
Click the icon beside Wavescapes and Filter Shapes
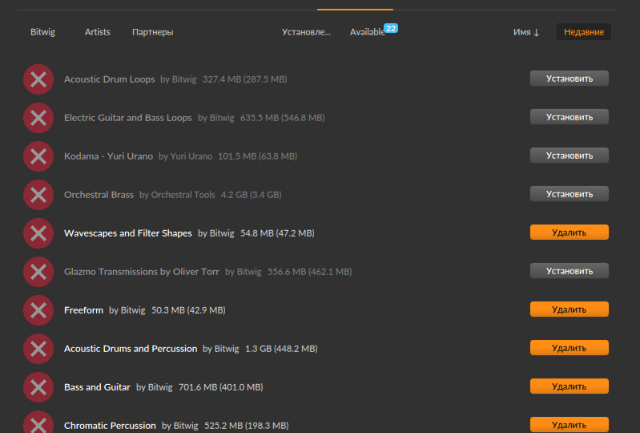(38, 233)
